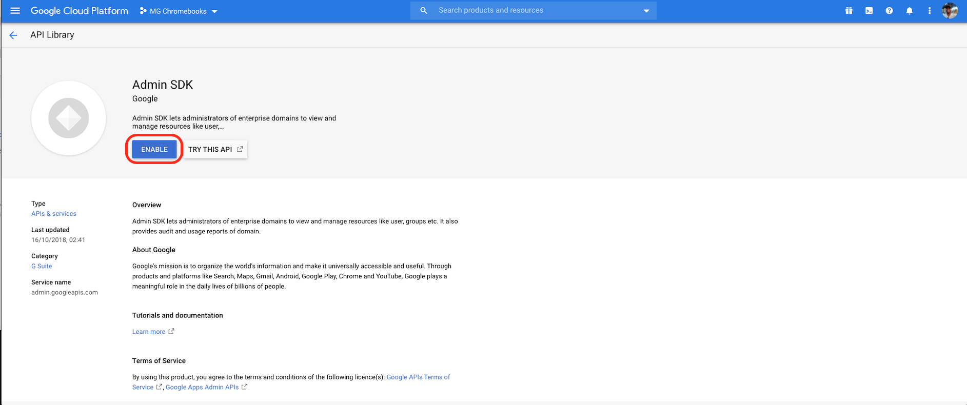Open the three-dot settings menu
Viewport: 967px width, 405px height.
[x=929, y=11]
